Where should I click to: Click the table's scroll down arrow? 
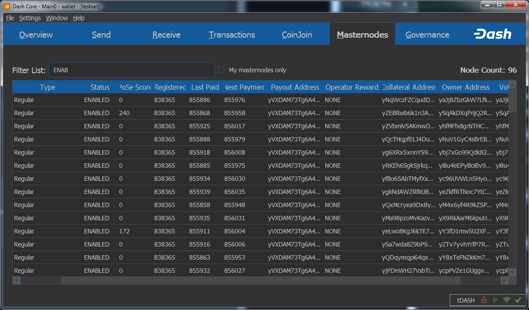(x=512, y=272)
